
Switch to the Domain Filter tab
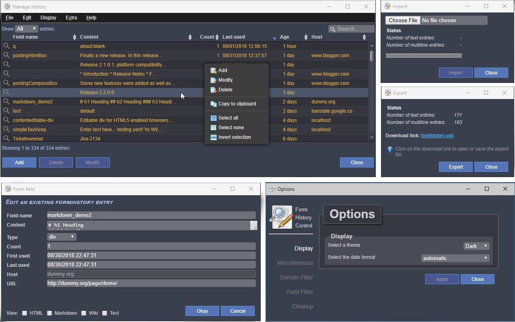(296, 277)
